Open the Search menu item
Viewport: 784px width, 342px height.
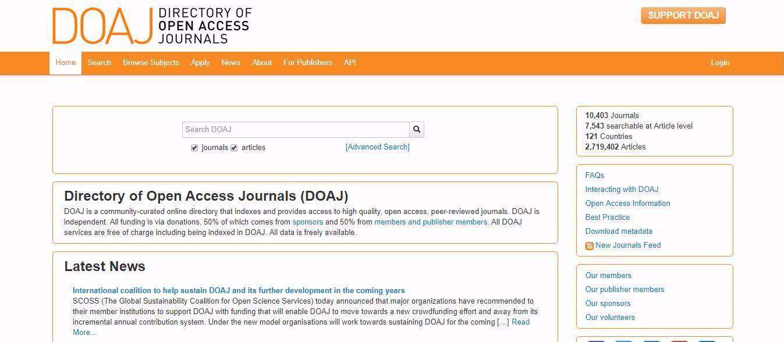(99, 63)
